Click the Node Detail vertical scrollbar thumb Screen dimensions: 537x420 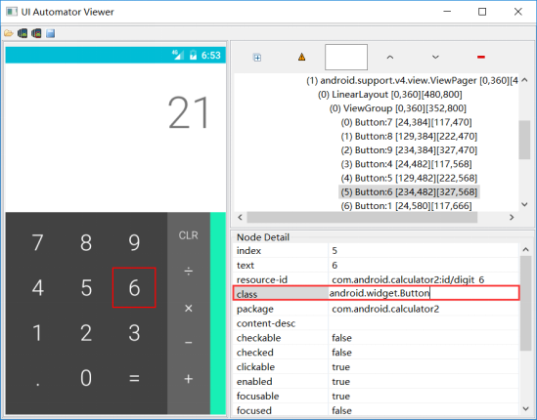[525, 303]
